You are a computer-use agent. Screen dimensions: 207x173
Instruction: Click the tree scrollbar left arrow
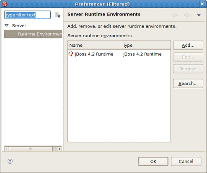(x=7, y=149)
